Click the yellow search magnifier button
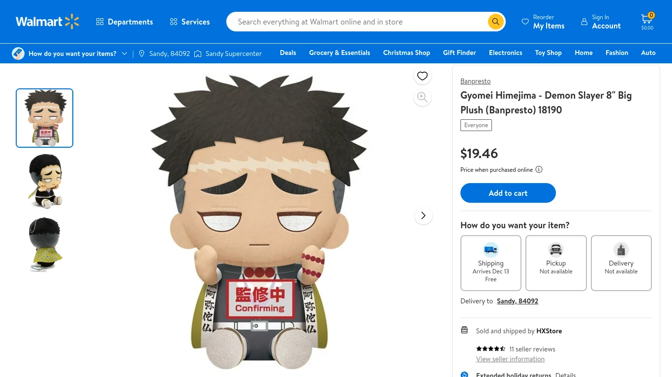The height and width of the screenshot is (377, 672). (495, 22)
